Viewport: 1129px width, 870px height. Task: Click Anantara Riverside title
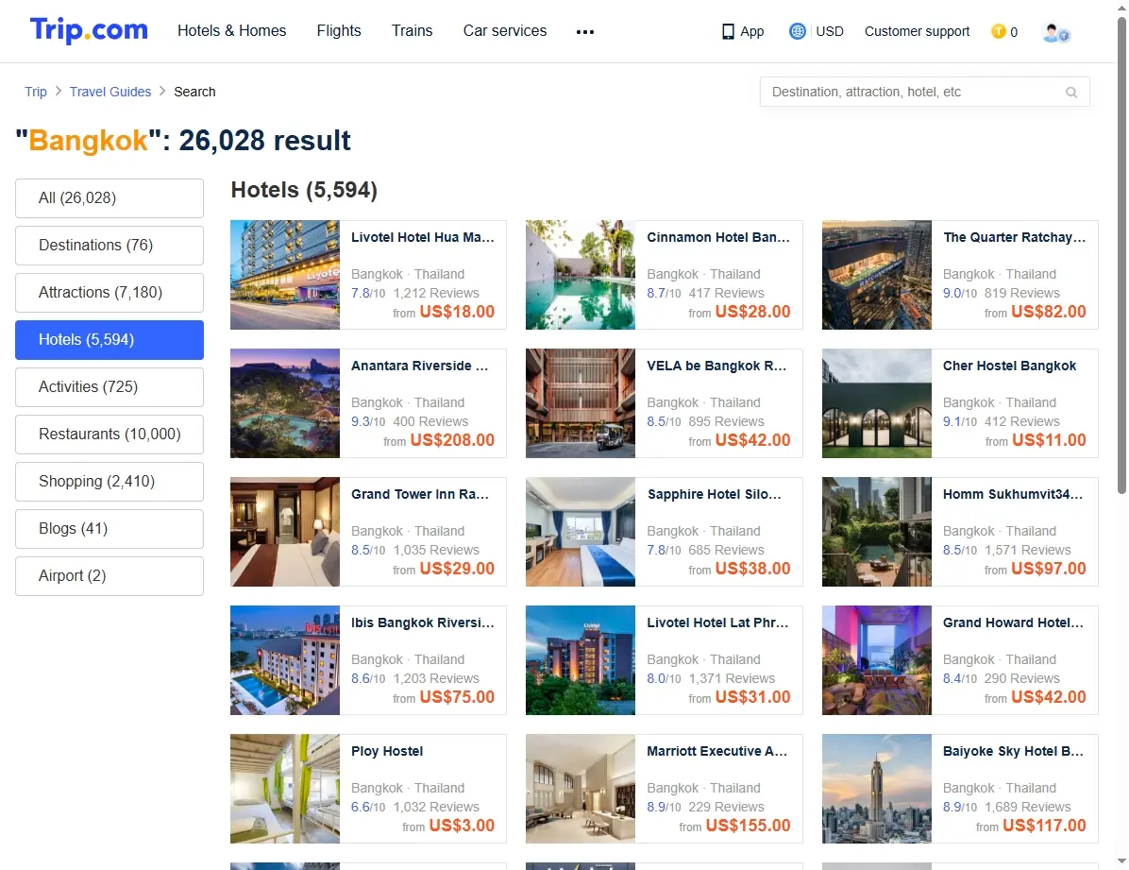point(420,366)
